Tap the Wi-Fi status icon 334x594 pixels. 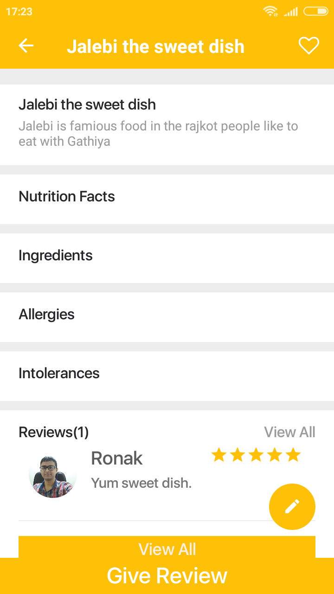coord(270,11)
